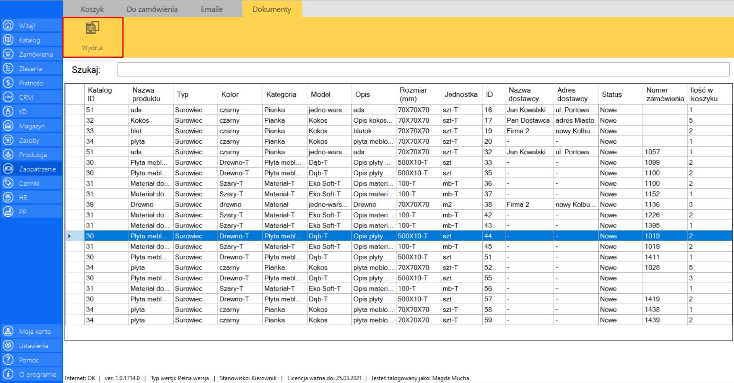Open the Moje konto user icon
Viewport: 734px width, 383px height.
pyautogui.click(x=8, y=331)
